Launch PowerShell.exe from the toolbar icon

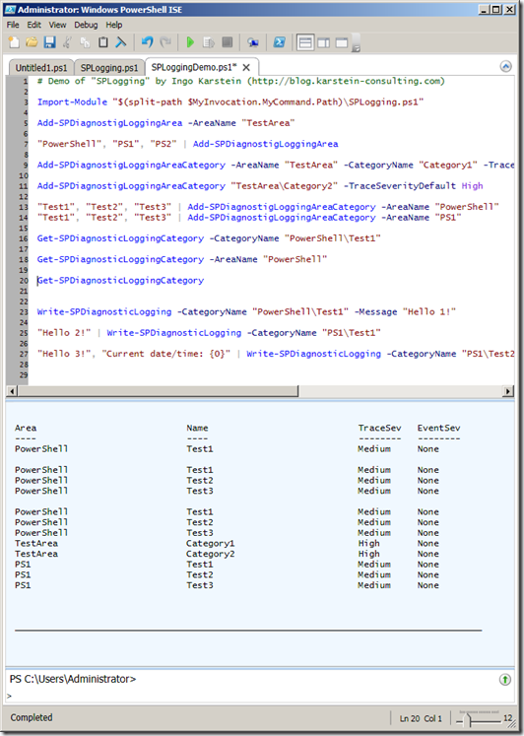pyautogui.click(x=279, y=42)
